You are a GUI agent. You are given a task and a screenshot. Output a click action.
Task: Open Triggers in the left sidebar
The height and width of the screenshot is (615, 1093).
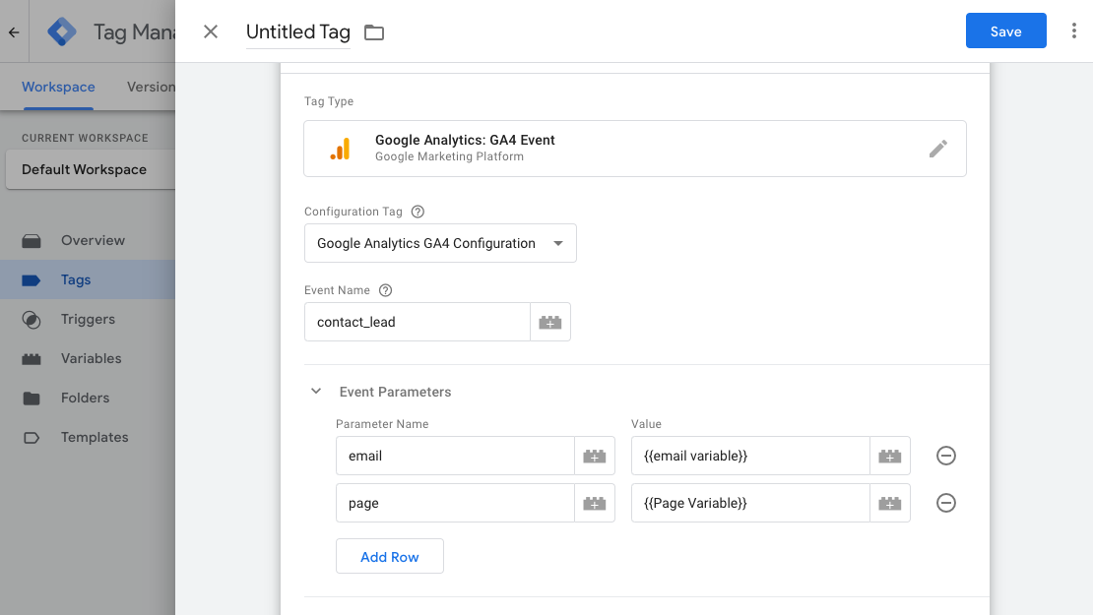[x=88, y=319]
